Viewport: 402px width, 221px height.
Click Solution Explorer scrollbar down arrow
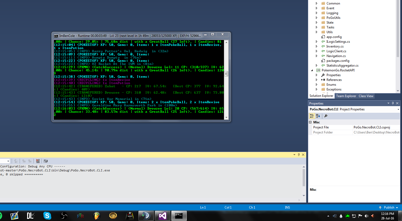[398, 91]
